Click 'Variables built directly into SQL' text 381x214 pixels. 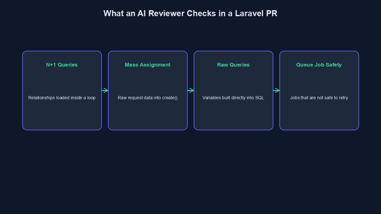click(233, 98)
